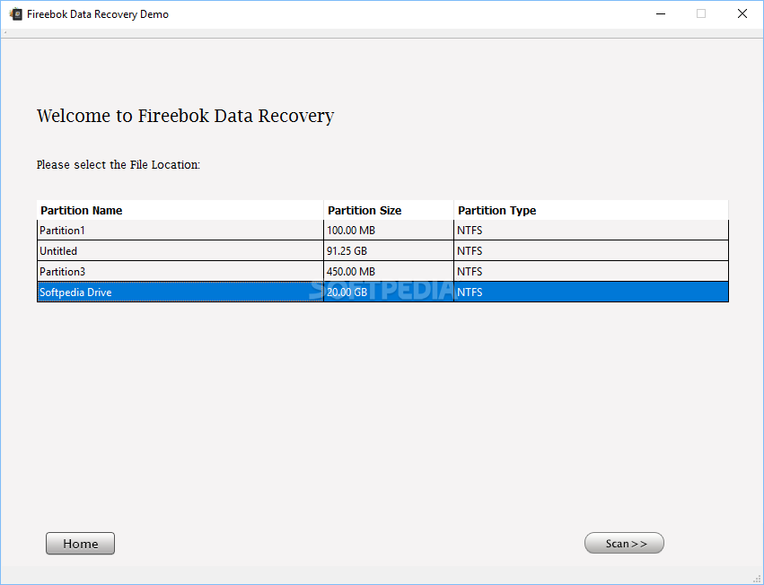764x585 pixels.
Task: Start scanning with the Scan>> button
Action: click(x=624, y=543)
